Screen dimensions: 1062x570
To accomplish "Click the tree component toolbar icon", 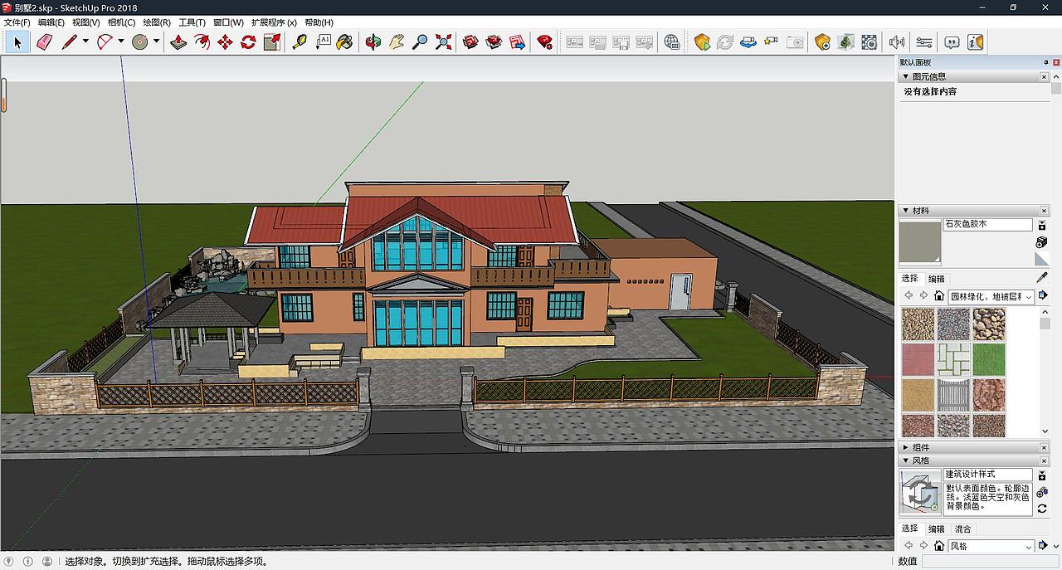I will 845,41.
